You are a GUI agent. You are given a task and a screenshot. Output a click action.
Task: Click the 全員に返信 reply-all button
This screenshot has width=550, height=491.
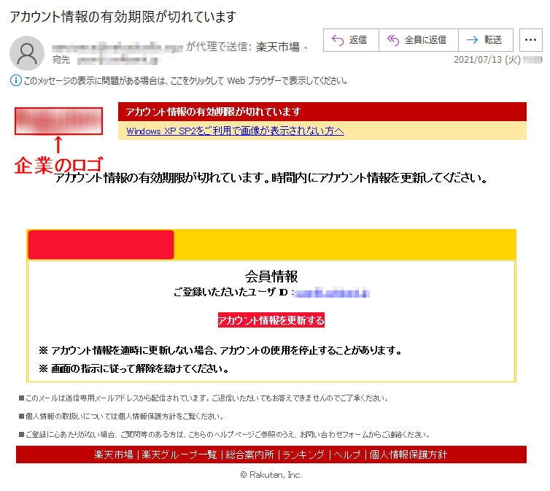pos(419,40)
